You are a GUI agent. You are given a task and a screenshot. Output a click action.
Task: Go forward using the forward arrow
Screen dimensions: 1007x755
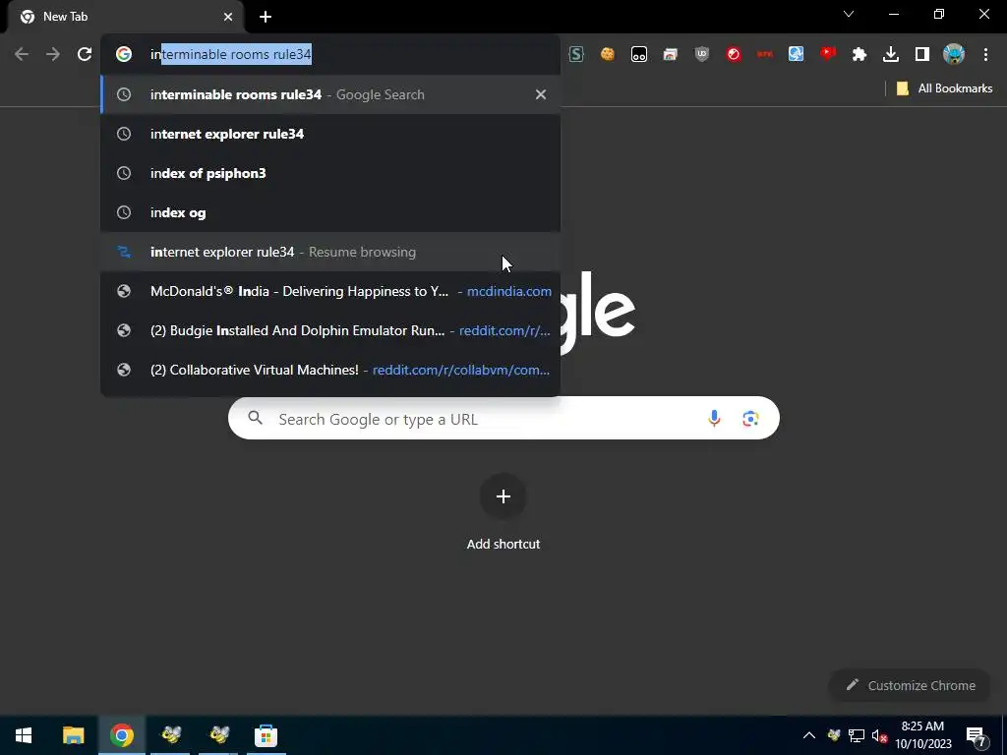tap(53, 55)
